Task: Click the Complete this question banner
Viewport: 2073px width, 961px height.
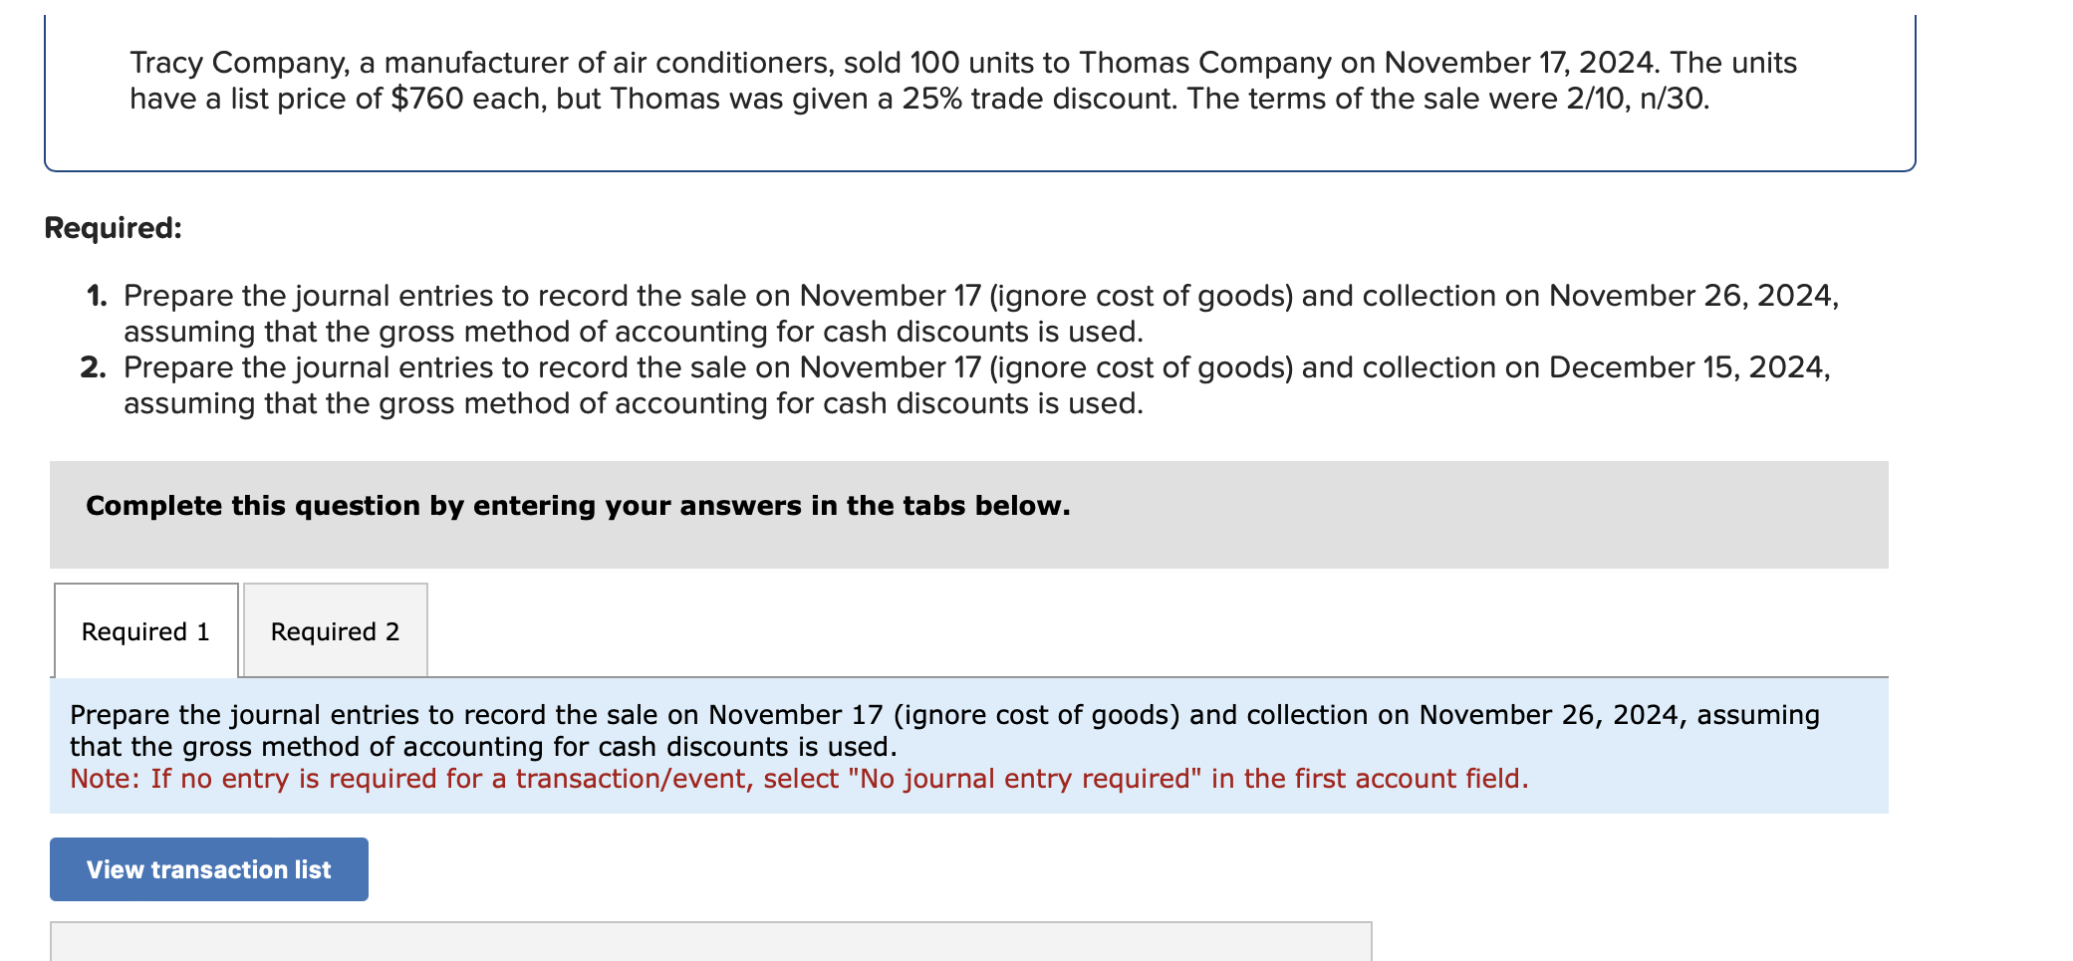Action: coord(578,506)
